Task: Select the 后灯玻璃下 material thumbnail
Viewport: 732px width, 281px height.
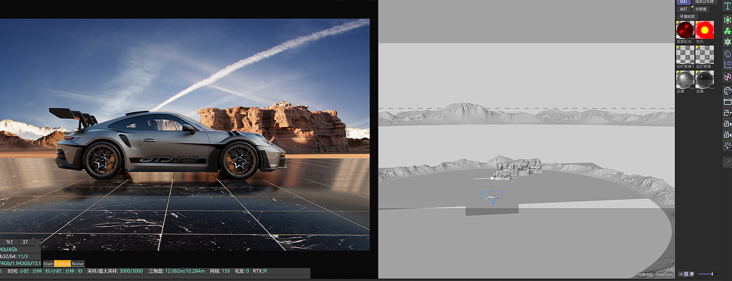Action: pos(685,55)
